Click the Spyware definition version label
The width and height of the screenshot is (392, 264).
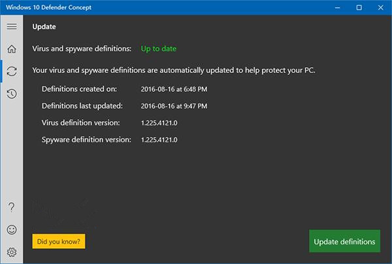coord(86,139)
